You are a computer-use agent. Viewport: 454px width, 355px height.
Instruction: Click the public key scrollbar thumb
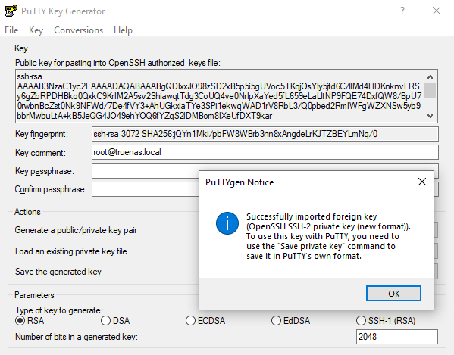430,91
